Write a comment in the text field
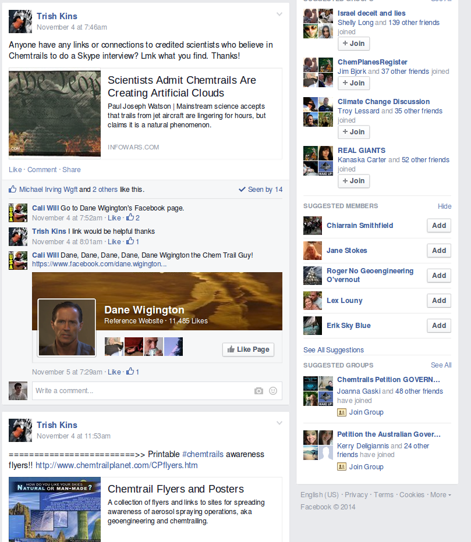 [143, 391]
